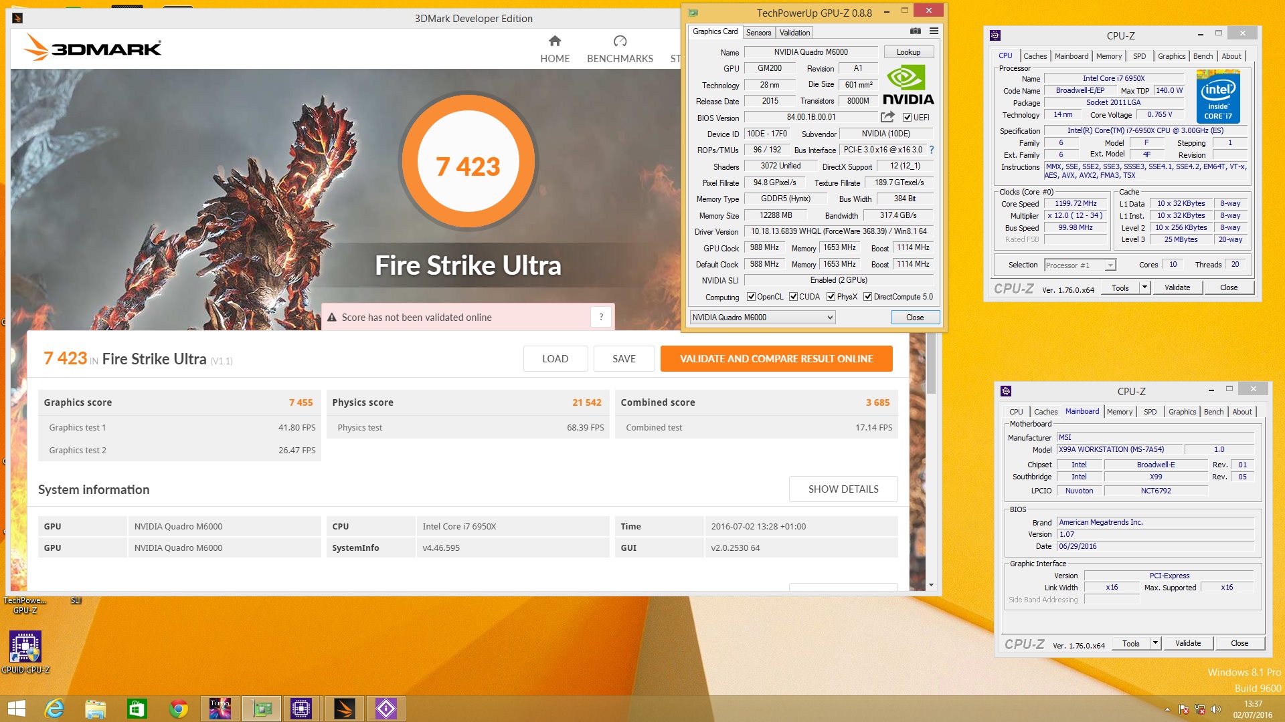This screenshot has height=722, width=1285.
Task: Toggle the PhysX checkbox
Action: click(831, 297)
